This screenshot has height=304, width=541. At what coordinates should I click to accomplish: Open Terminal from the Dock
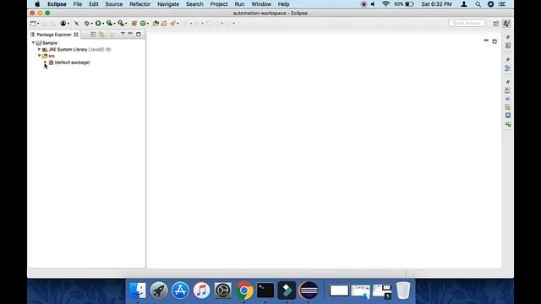coord(265,290)
